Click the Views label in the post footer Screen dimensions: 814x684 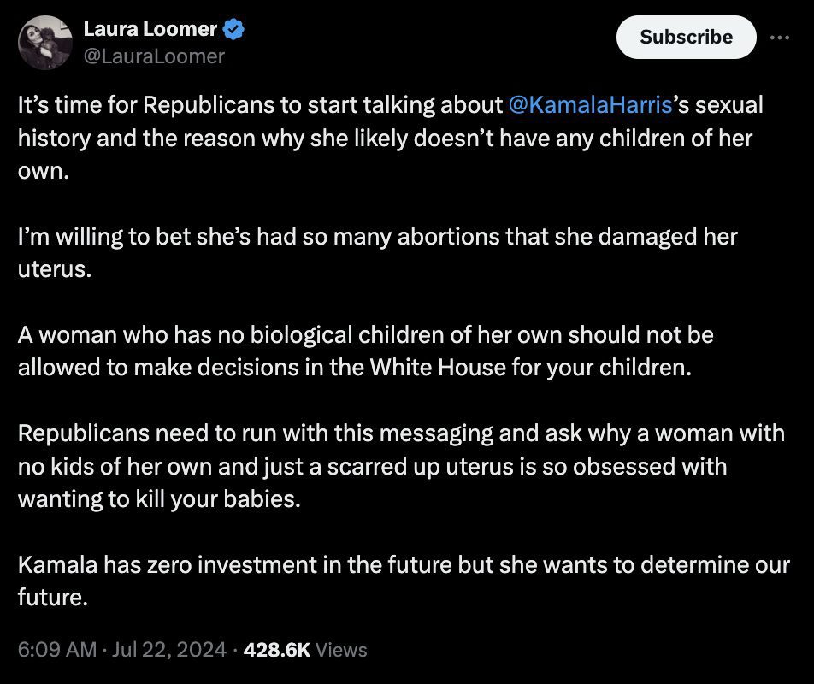click(341, 650)
